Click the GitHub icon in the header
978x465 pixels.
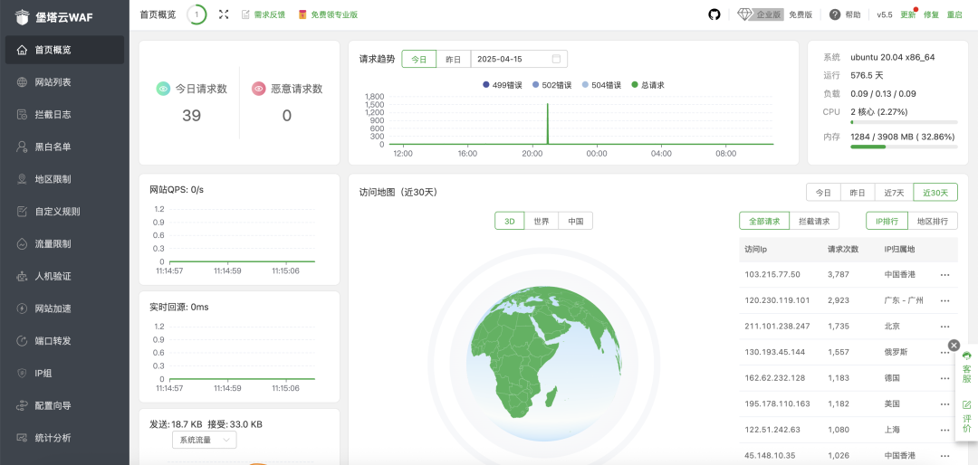pos(714,14)
